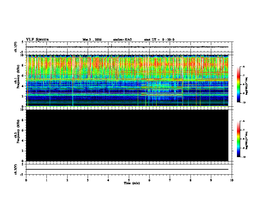The width and height of the screenshot is (261, 202).
Task: Click time axis tick label "9"
Action: (211, 180)
